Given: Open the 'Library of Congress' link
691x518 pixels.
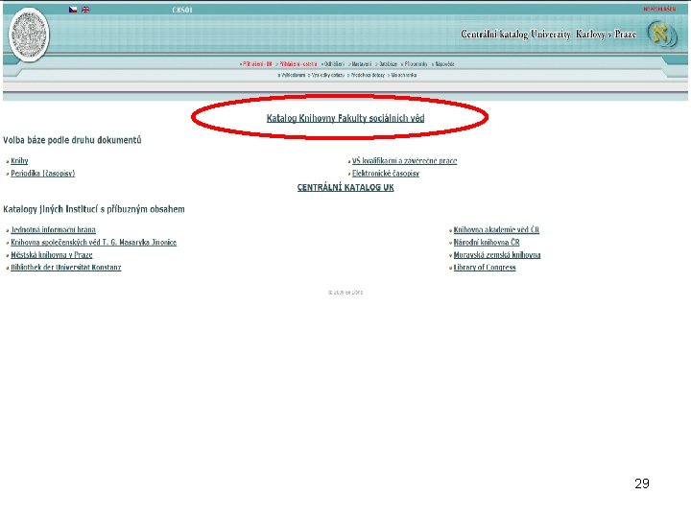Looking at the screenshot, I should tap(485, 267).
